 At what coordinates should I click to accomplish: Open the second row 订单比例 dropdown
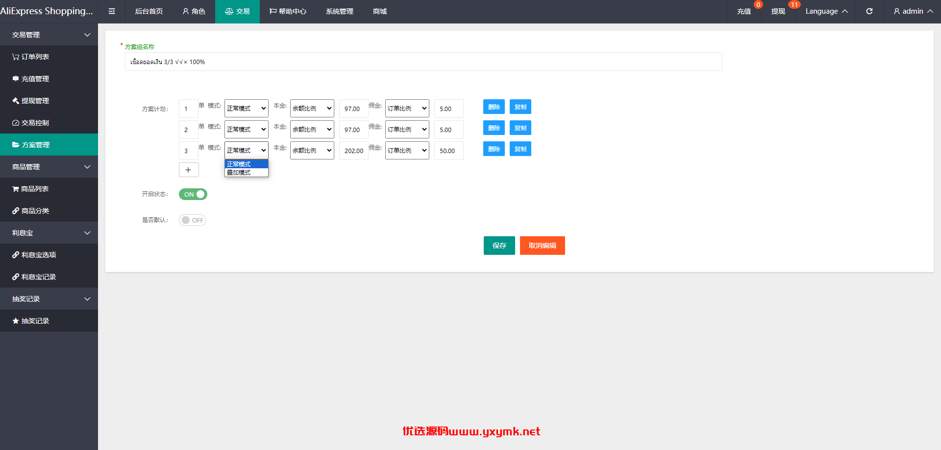pos(407,130)
